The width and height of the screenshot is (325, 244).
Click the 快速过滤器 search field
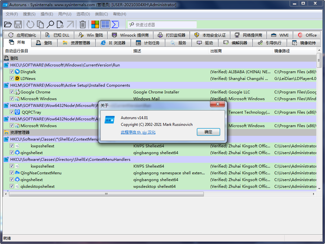[162, 25]
